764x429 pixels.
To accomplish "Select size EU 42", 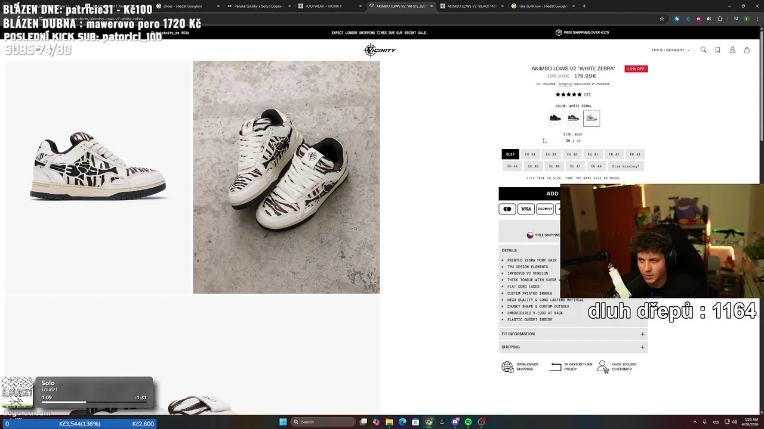I will click(x=614, y=154).
